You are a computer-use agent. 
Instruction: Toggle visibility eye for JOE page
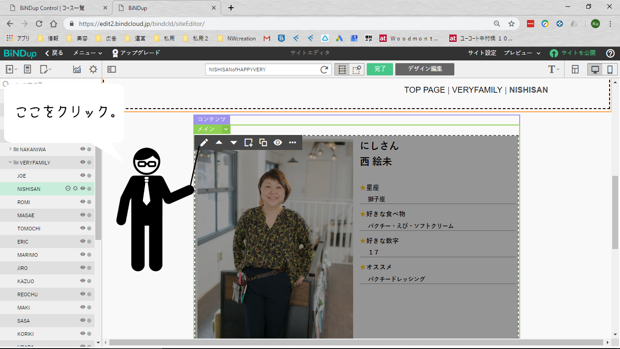point(83,175)
